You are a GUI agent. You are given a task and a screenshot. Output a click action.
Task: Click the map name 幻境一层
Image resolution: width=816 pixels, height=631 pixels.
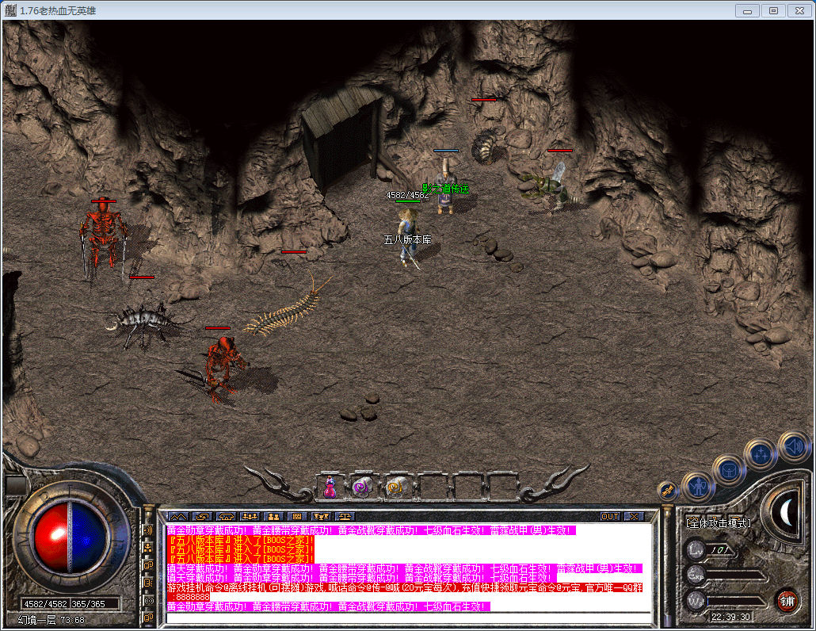click(x=36, y=620)
